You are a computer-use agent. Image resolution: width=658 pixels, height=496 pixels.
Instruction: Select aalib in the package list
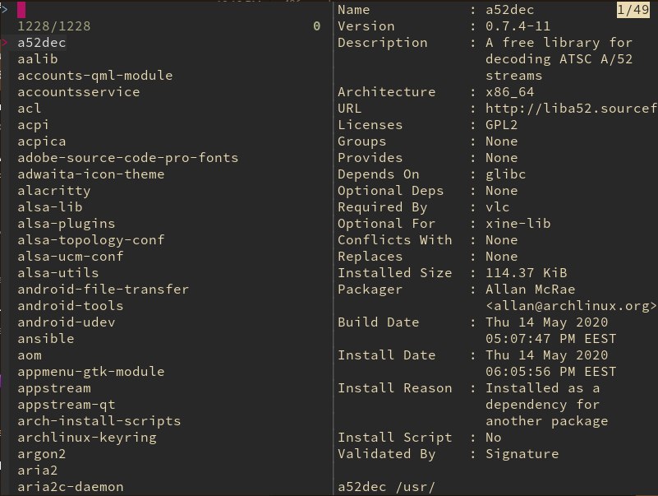click(x=37, y=59)
